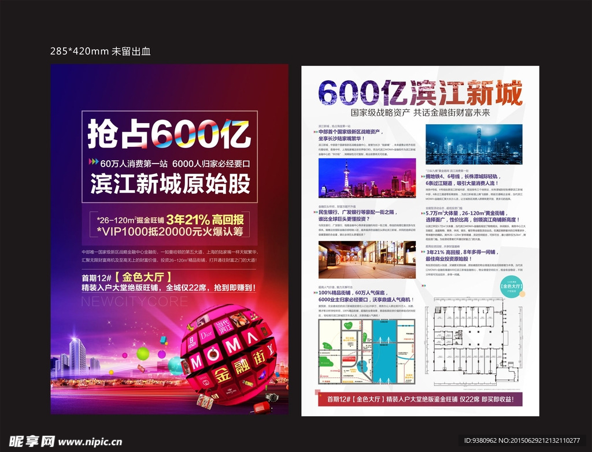Select the Dior logo tile on sphere

(206, 335)
